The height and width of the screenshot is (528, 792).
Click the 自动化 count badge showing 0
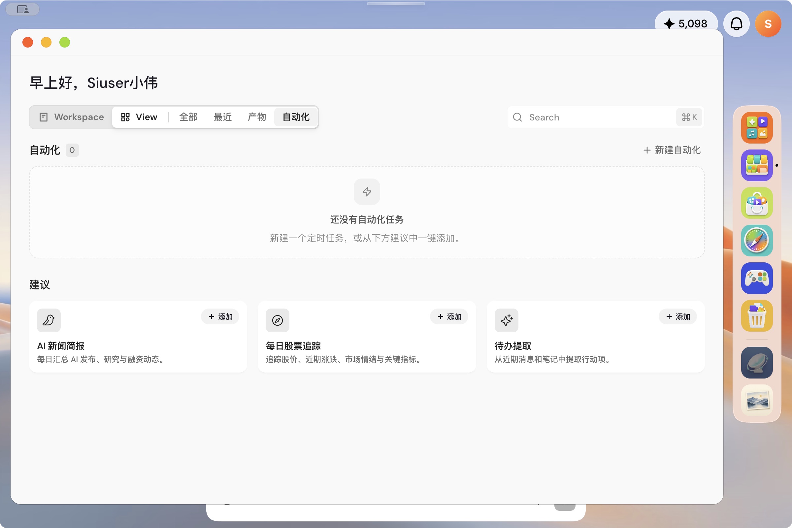point(72,150)
